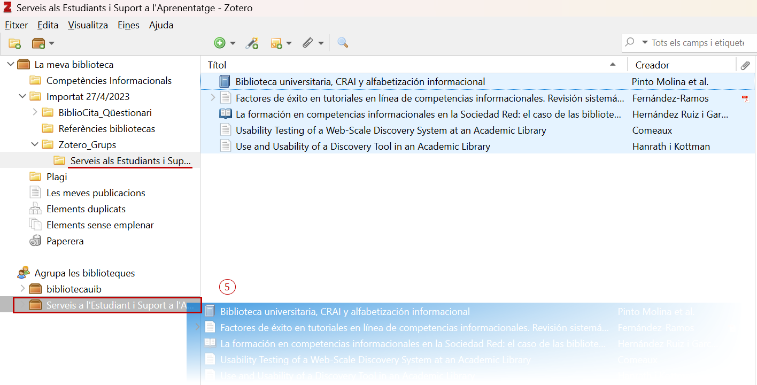The height and width of the screenshot is (385, 757).
Task: Click book icon of 'Biblioteca universitaria' item
Action: pyautogui.click(x=225, y=82)
